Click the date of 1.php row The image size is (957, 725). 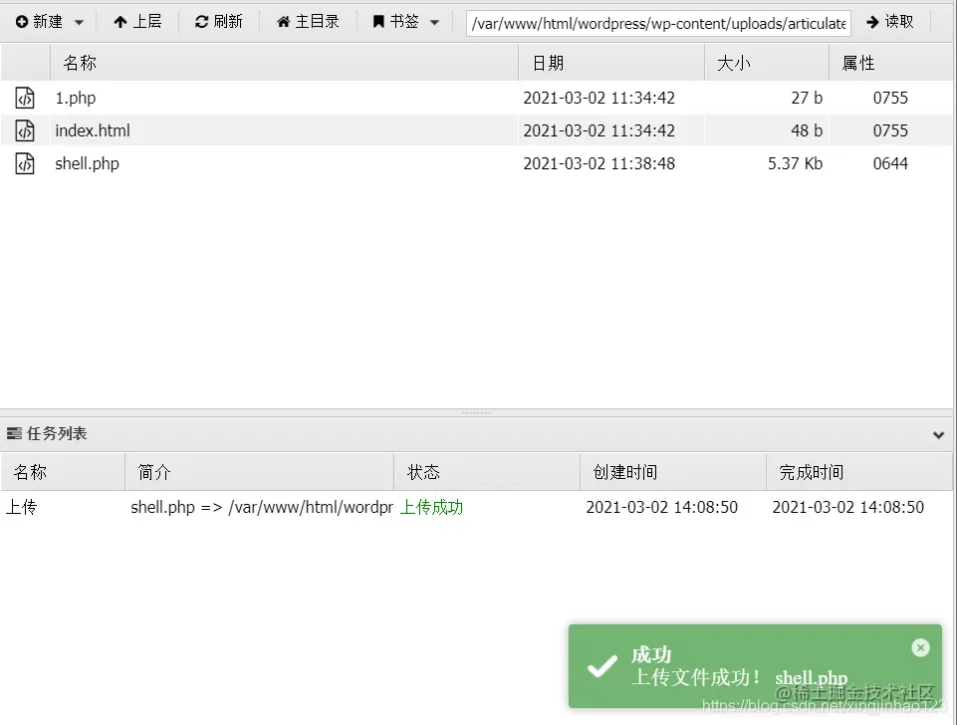tap(598, 98)
